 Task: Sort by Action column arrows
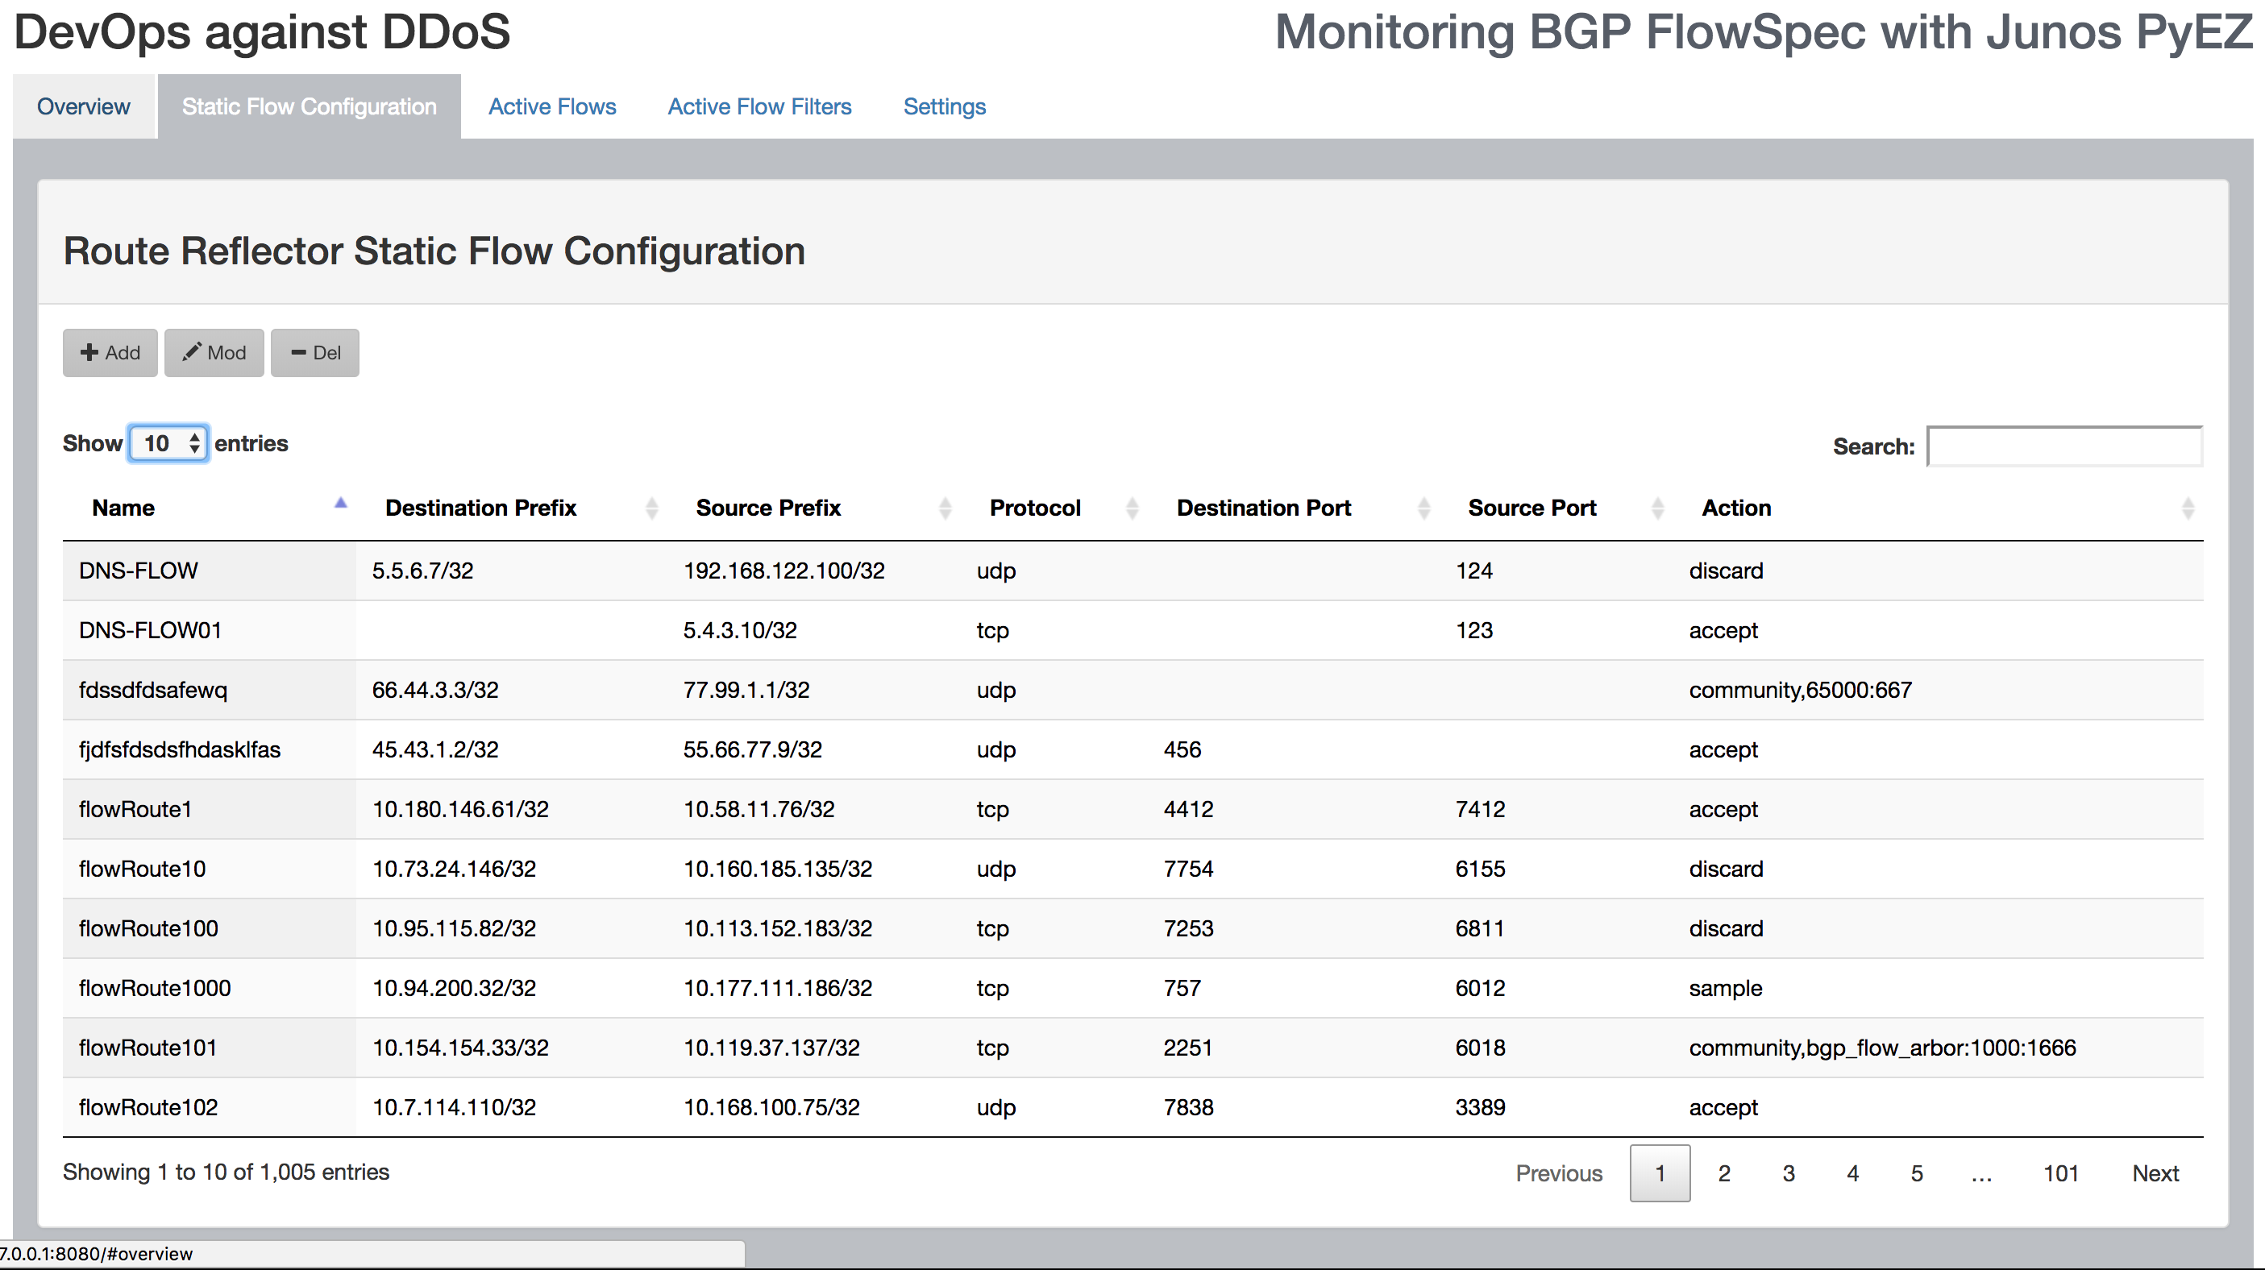tap(2187, 508)
